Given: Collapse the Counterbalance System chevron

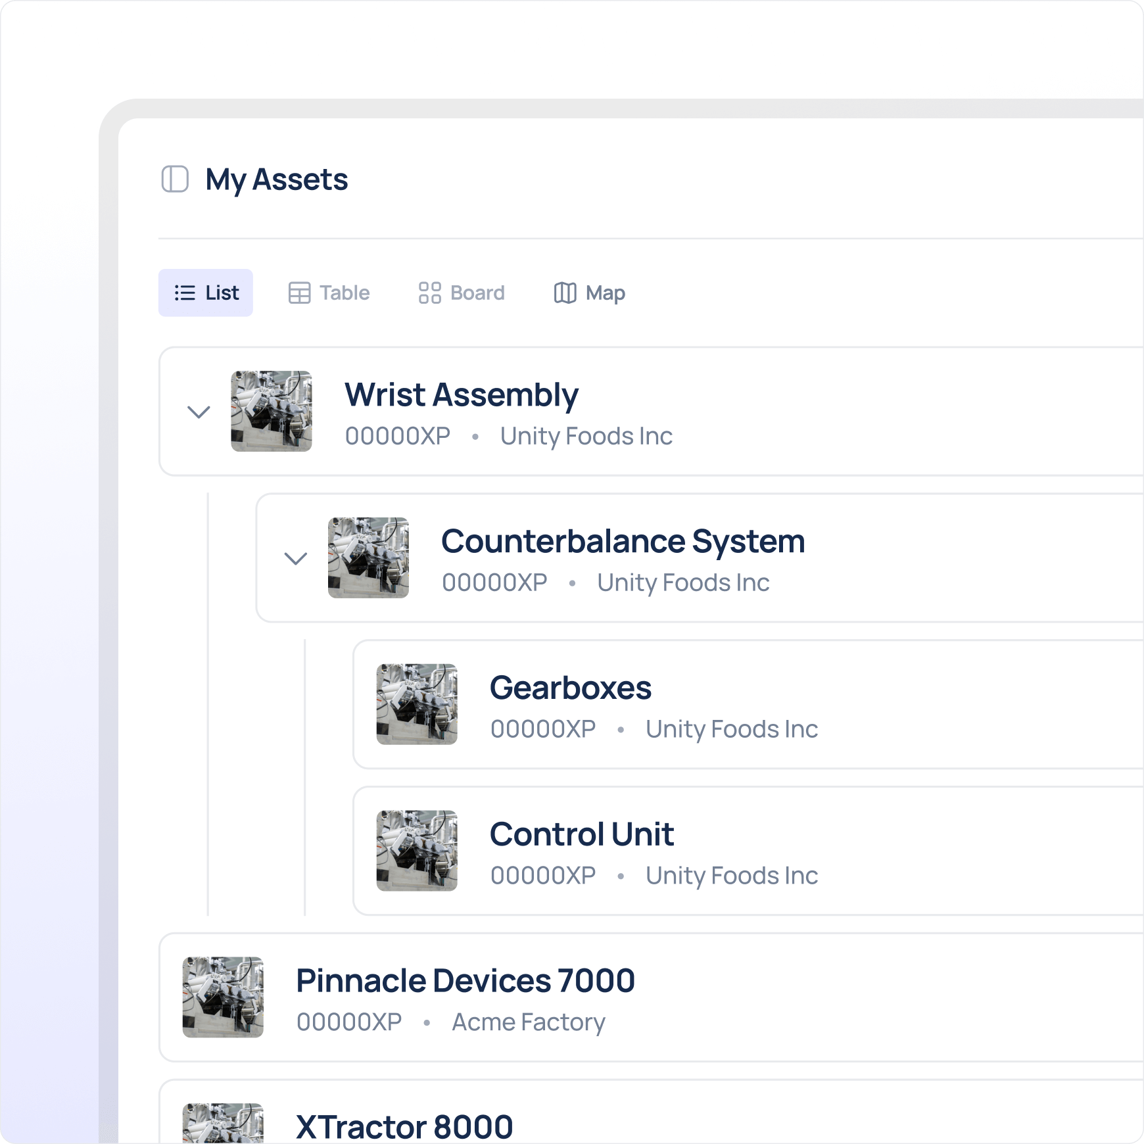Looking at the screenshot, I should pos(296,558).
